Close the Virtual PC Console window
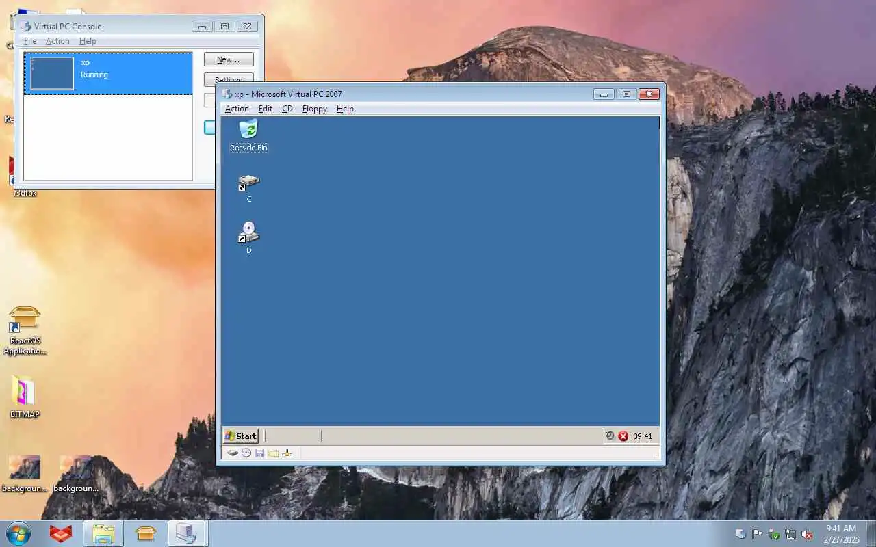This screenshot has height=547, width=876. tap(247, 27)
